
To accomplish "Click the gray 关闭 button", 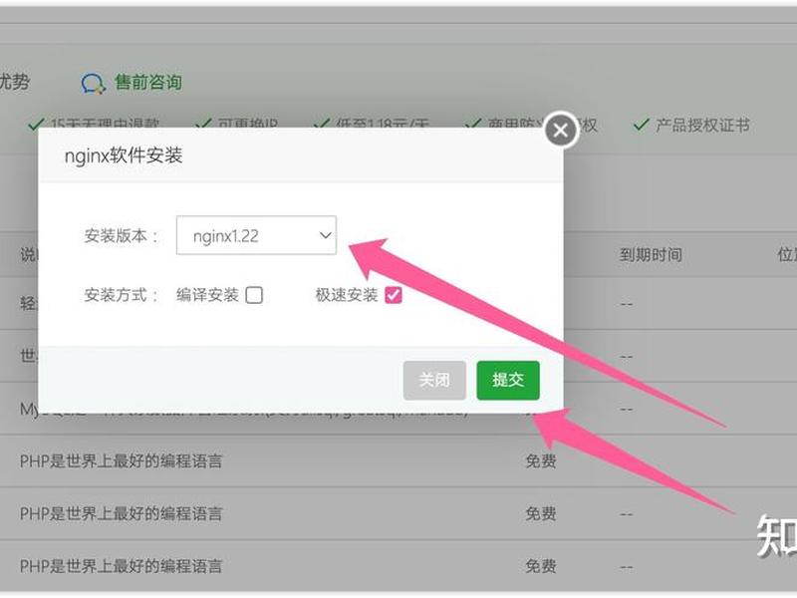I will point(434,380).
